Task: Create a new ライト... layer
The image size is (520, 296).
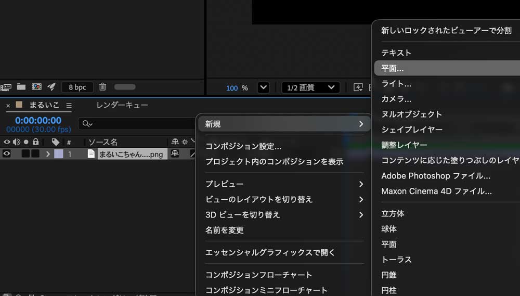Action: [396, 84]
